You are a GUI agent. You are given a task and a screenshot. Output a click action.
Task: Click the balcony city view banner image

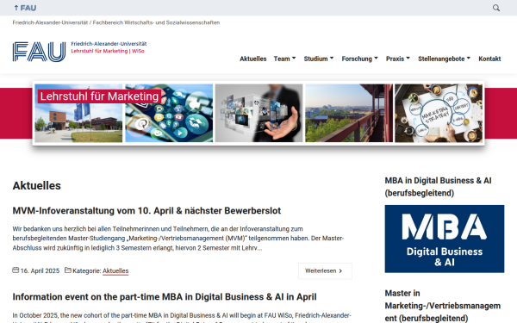pos(349,113)
